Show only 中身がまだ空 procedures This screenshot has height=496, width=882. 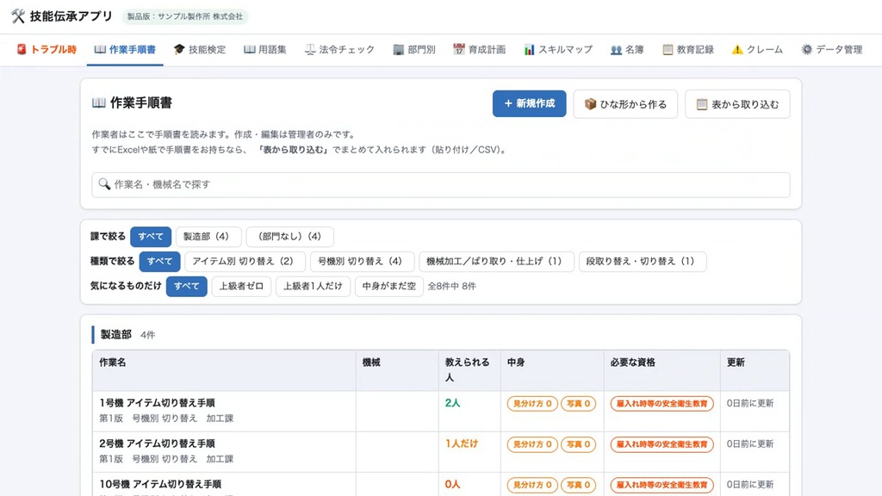pos(389,286)
